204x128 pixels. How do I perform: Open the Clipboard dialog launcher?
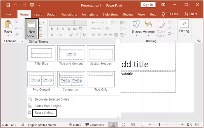coord(22,41)
